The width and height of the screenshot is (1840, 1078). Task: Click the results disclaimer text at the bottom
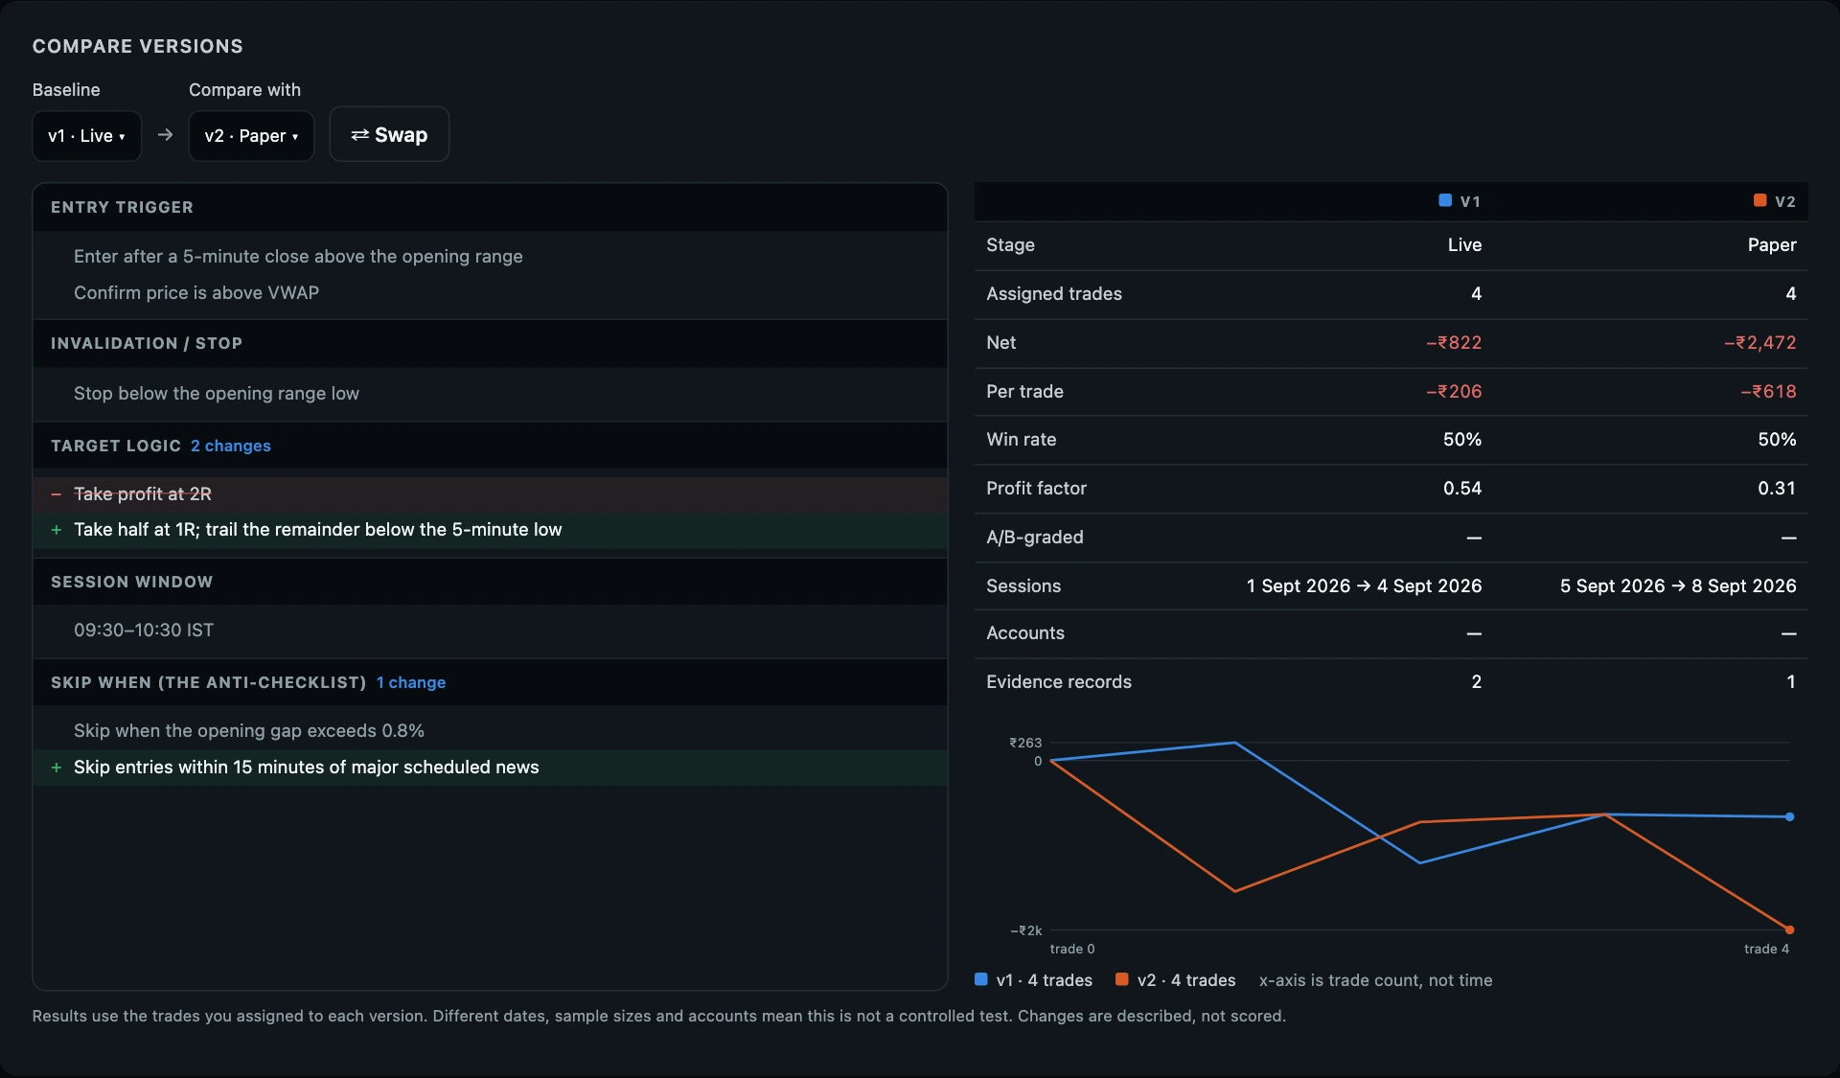tap(659, 1016)
